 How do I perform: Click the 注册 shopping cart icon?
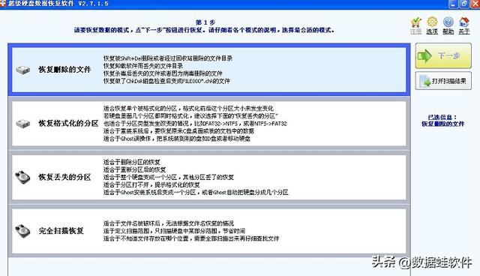click(x=416, y=22)
